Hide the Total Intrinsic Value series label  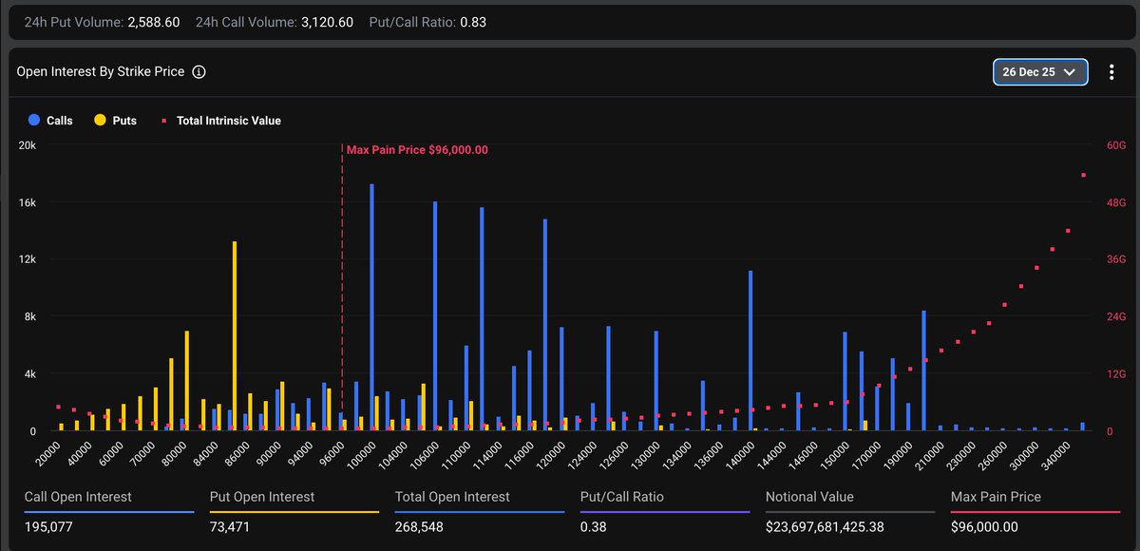pyautogui.click(x=228, y=121)
